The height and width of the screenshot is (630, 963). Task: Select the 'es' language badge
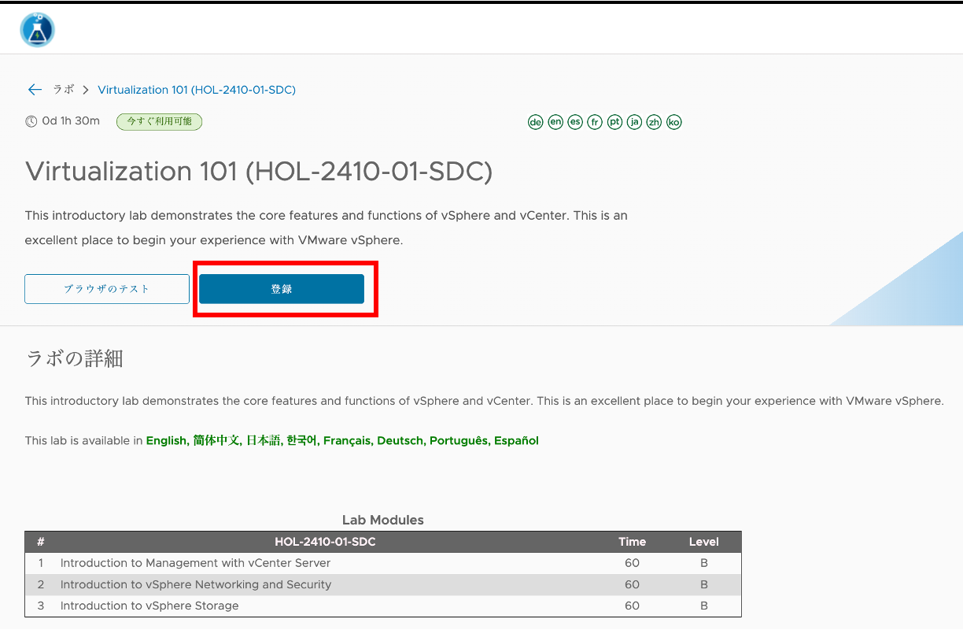point(575,122)
